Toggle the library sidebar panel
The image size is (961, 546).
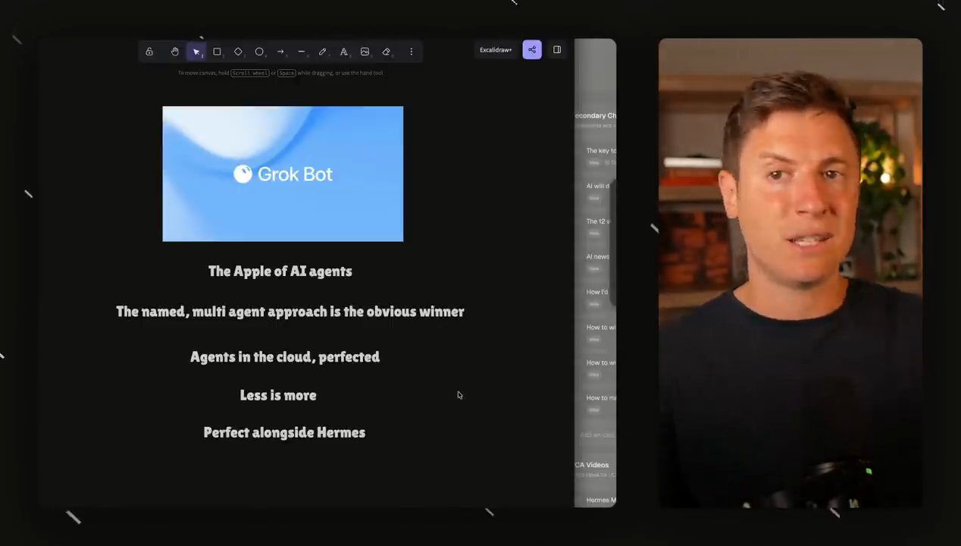pyautogui.click(x=557, y=50)
